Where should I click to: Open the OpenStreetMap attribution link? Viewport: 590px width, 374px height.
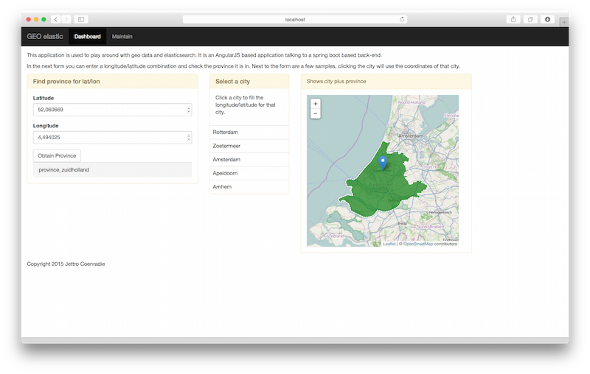click(x=417, y=244)
